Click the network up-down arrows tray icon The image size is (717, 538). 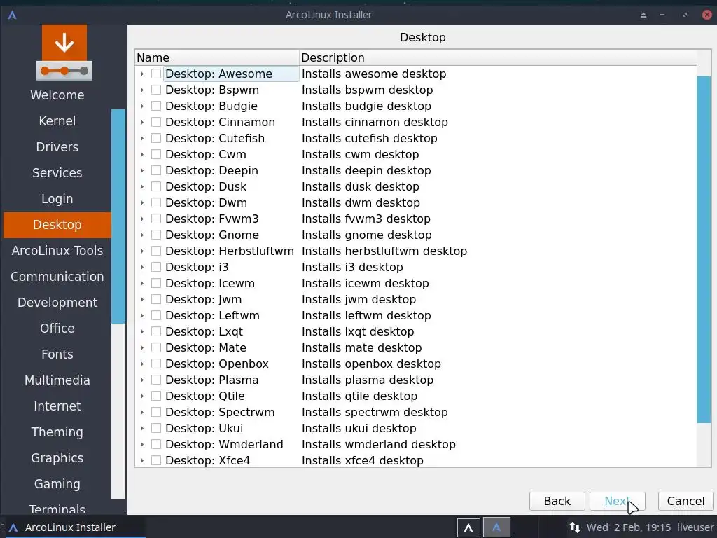coord(575,527)
